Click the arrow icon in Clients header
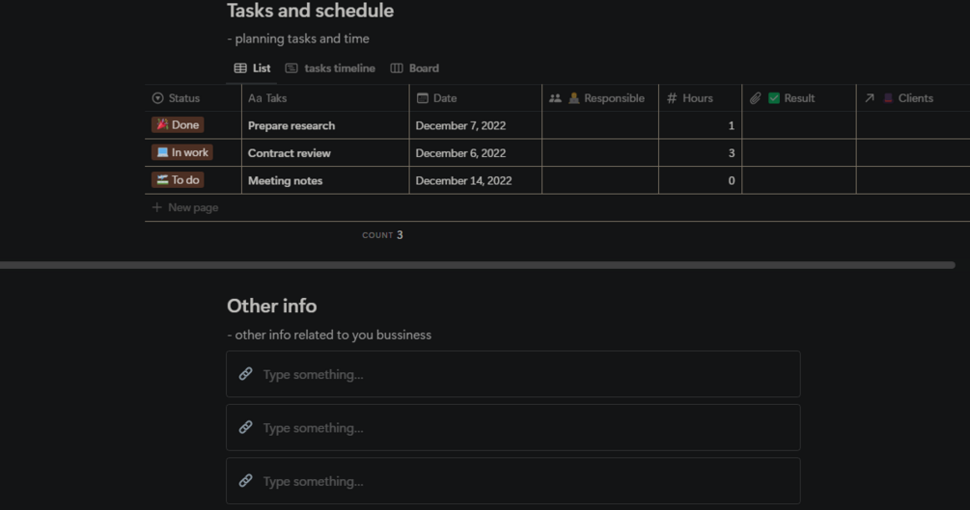This screenshot has width=970, height=510. point(869,98)
